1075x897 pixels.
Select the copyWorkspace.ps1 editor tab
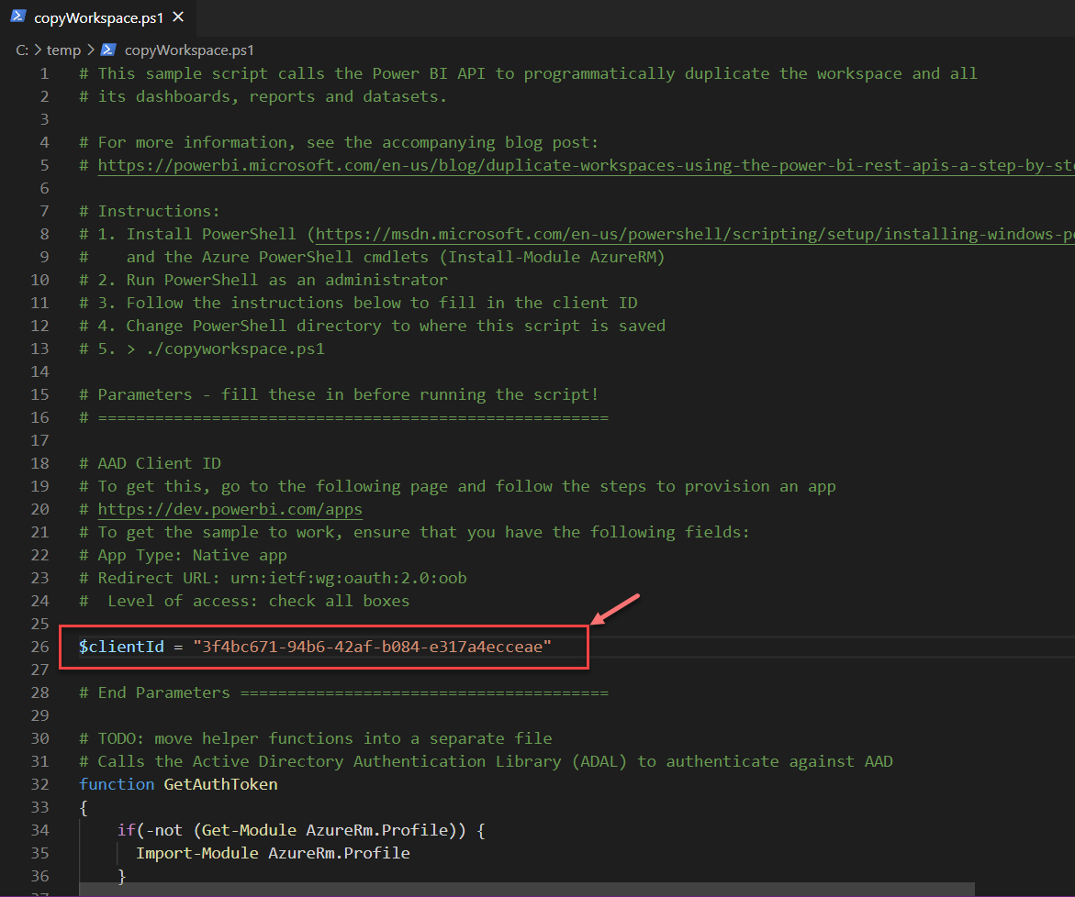click(x=98, y=17)
